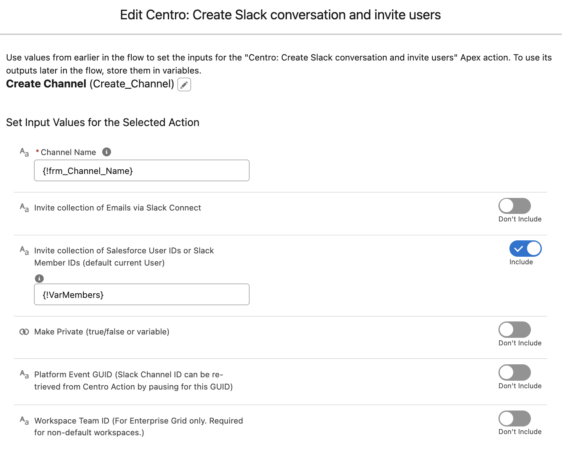
Task: Enable the Platform Event GUID toggle
Action: click(514, 373)
